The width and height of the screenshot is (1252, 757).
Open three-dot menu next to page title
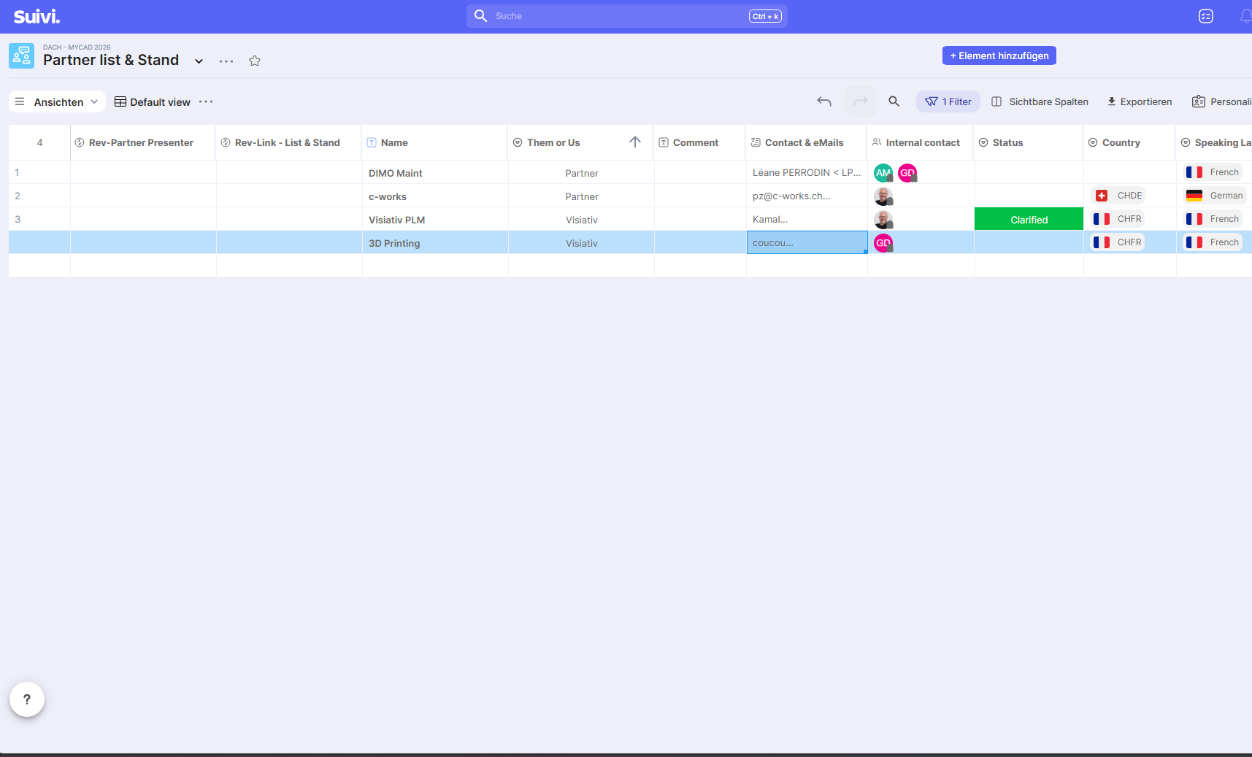(226, 61)
